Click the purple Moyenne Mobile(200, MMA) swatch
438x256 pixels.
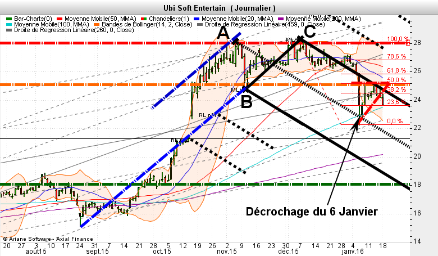[281, 19]
